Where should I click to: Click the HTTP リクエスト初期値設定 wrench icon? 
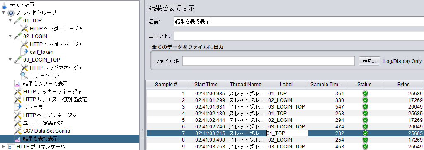(x=17, y=99)
